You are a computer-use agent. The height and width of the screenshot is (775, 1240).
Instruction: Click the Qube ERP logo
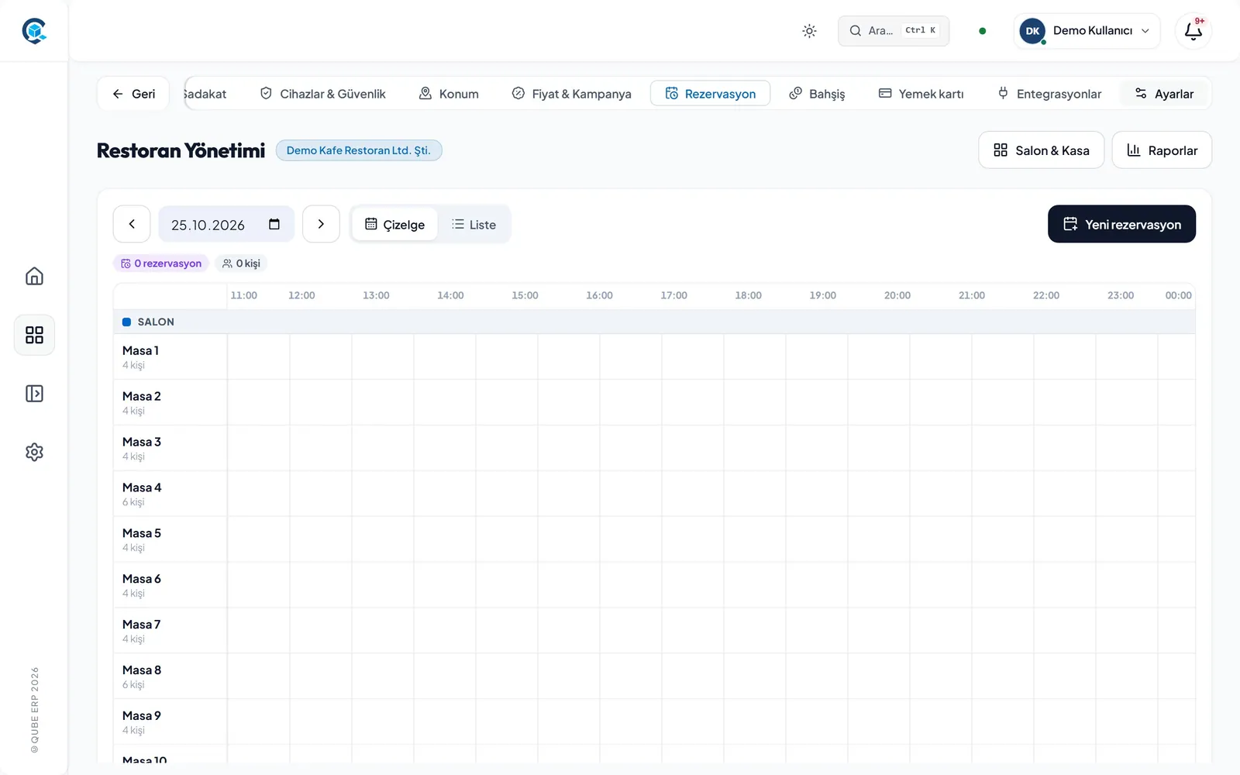[x=34, y=31]
